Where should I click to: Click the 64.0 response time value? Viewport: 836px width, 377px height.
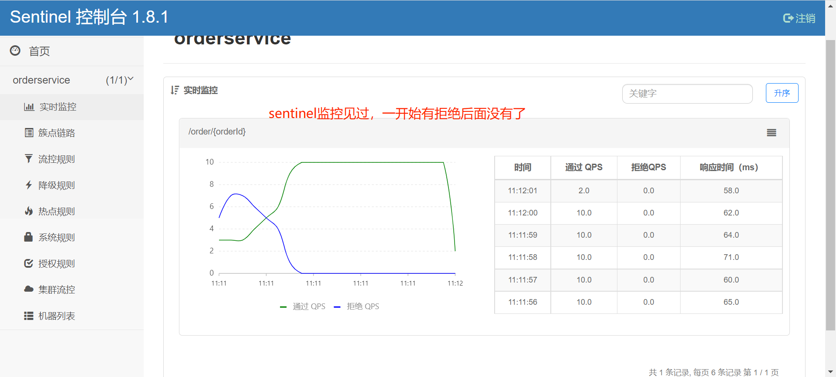point(731,235)
